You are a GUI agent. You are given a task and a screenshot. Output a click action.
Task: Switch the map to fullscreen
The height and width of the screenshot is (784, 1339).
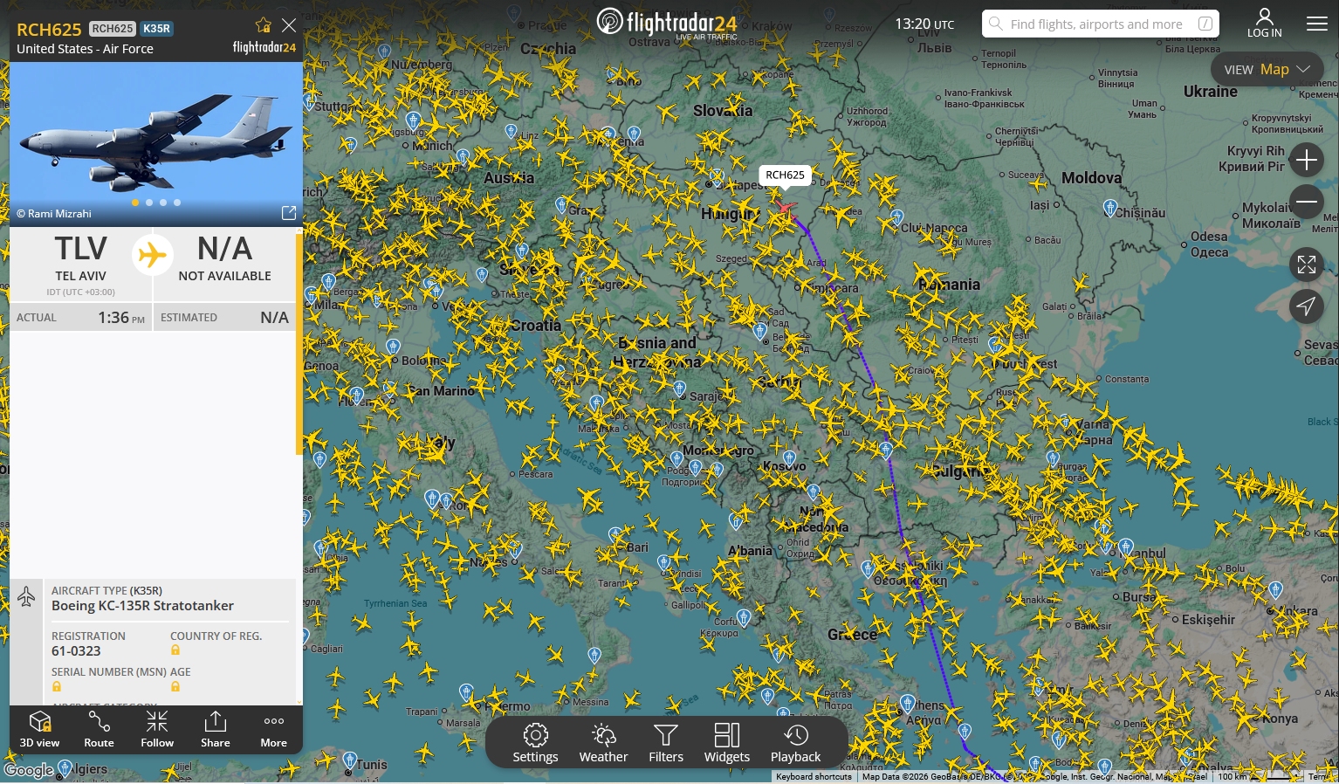coord(1306,265)
